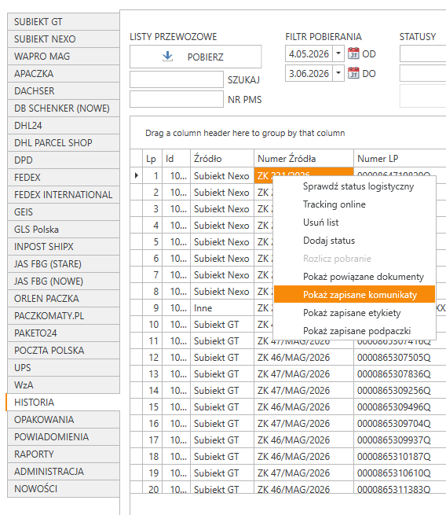The width and height of the screenshot is (446, 515).
Task: Open the end date 3.06.2026 dropdown
Action: pos(338,73)
